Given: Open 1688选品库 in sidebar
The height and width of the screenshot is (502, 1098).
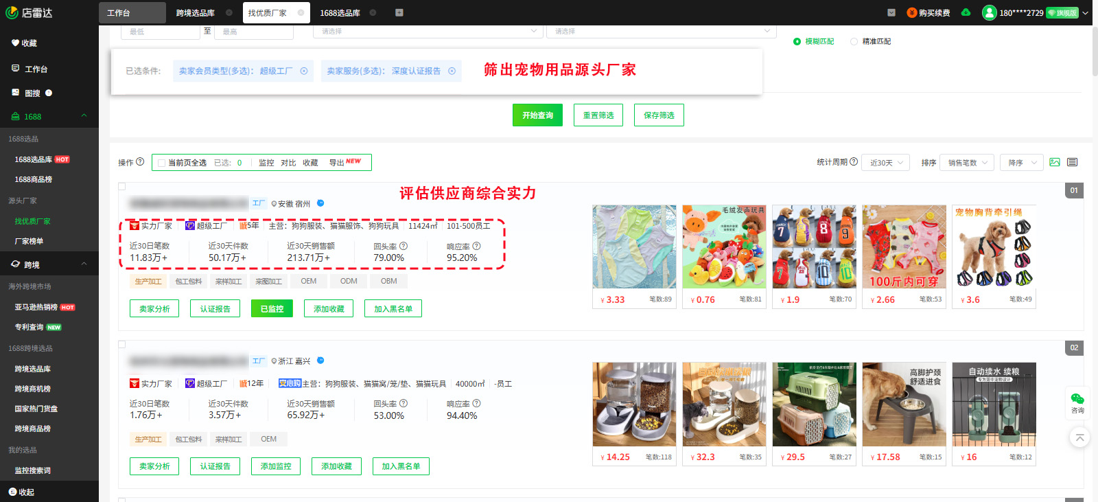Looking at the screenshot, I should point(34,159).
